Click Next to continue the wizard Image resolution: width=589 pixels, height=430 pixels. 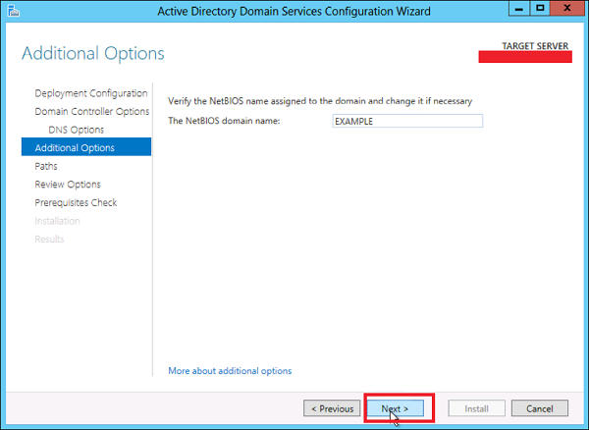395,407
